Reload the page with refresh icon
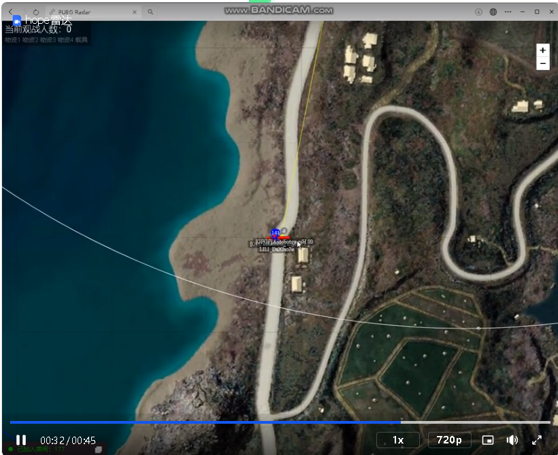Image resolution: width=558 pixels, height=455 pixels. click(35, 12)
